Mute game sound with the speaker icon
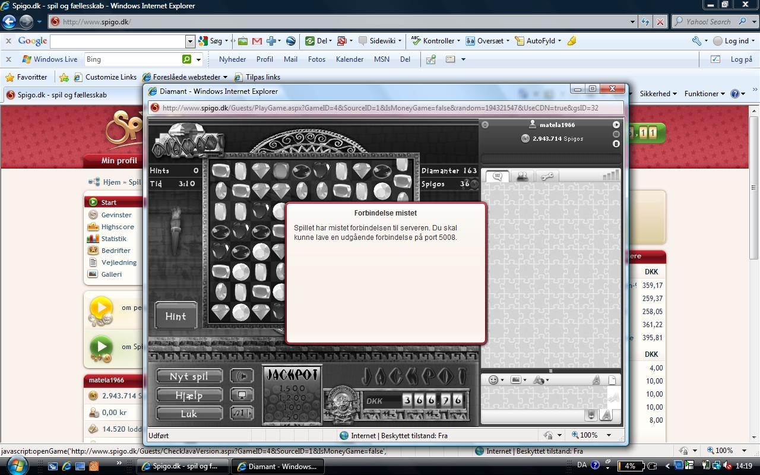This screenshot has width=760, height=475. click(242, 376)
